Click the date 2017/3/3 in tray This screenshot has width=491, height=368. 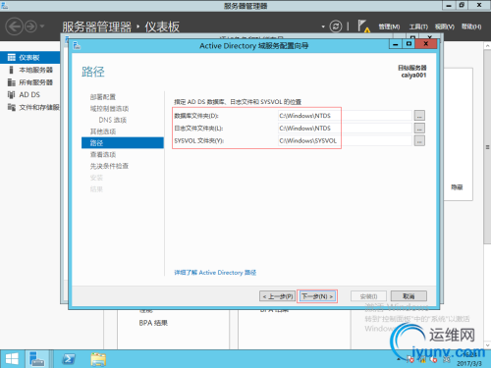469,364
